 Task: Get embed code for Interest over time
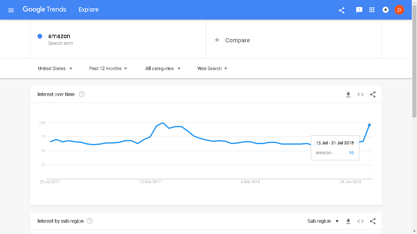point(361,94)
